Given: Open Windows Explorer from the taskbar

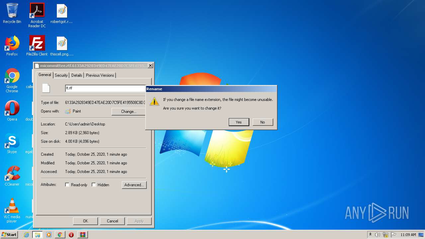Looking at the screenshot, I should (x=38, y=235).
